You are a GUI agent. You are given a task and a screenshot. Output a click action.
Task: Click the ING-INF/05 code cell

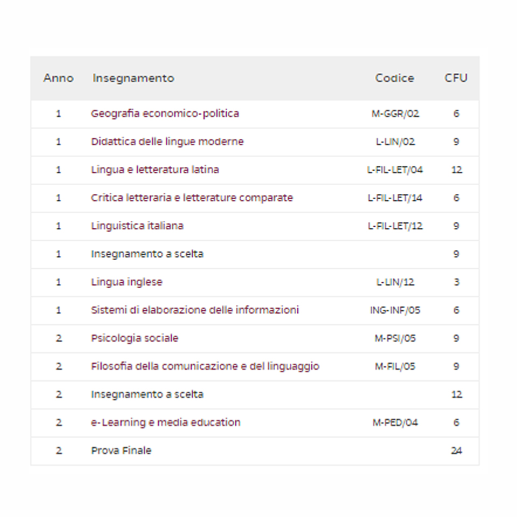pos(395,310)
